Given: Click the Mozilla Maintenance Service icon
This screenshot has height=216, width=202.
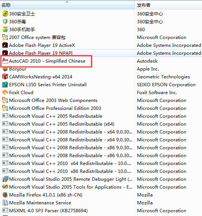Looking at the screenshot, I should coord(5,202).
